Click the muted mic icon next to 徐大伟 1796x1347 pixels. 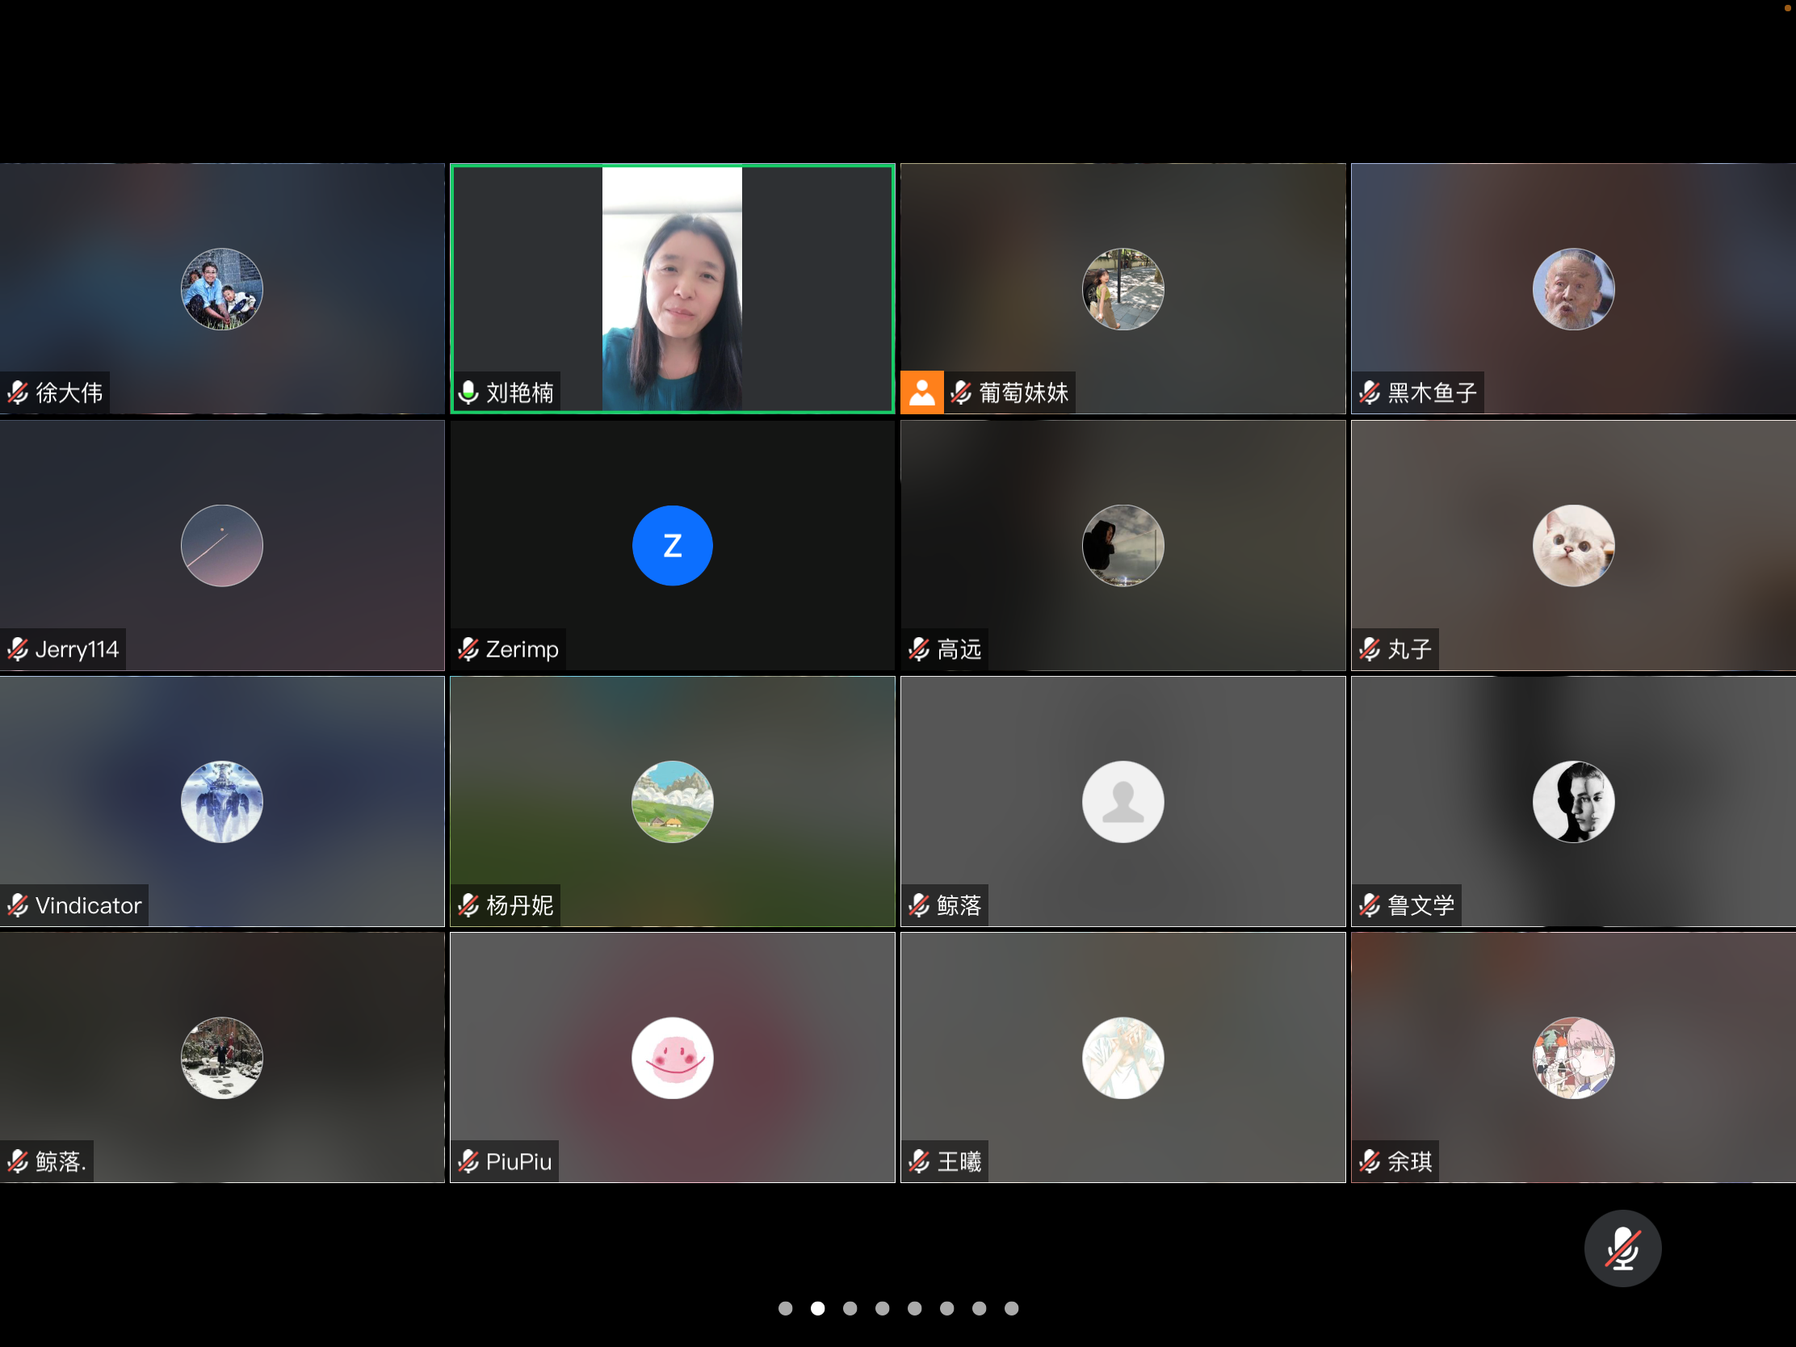coord(18,393)
